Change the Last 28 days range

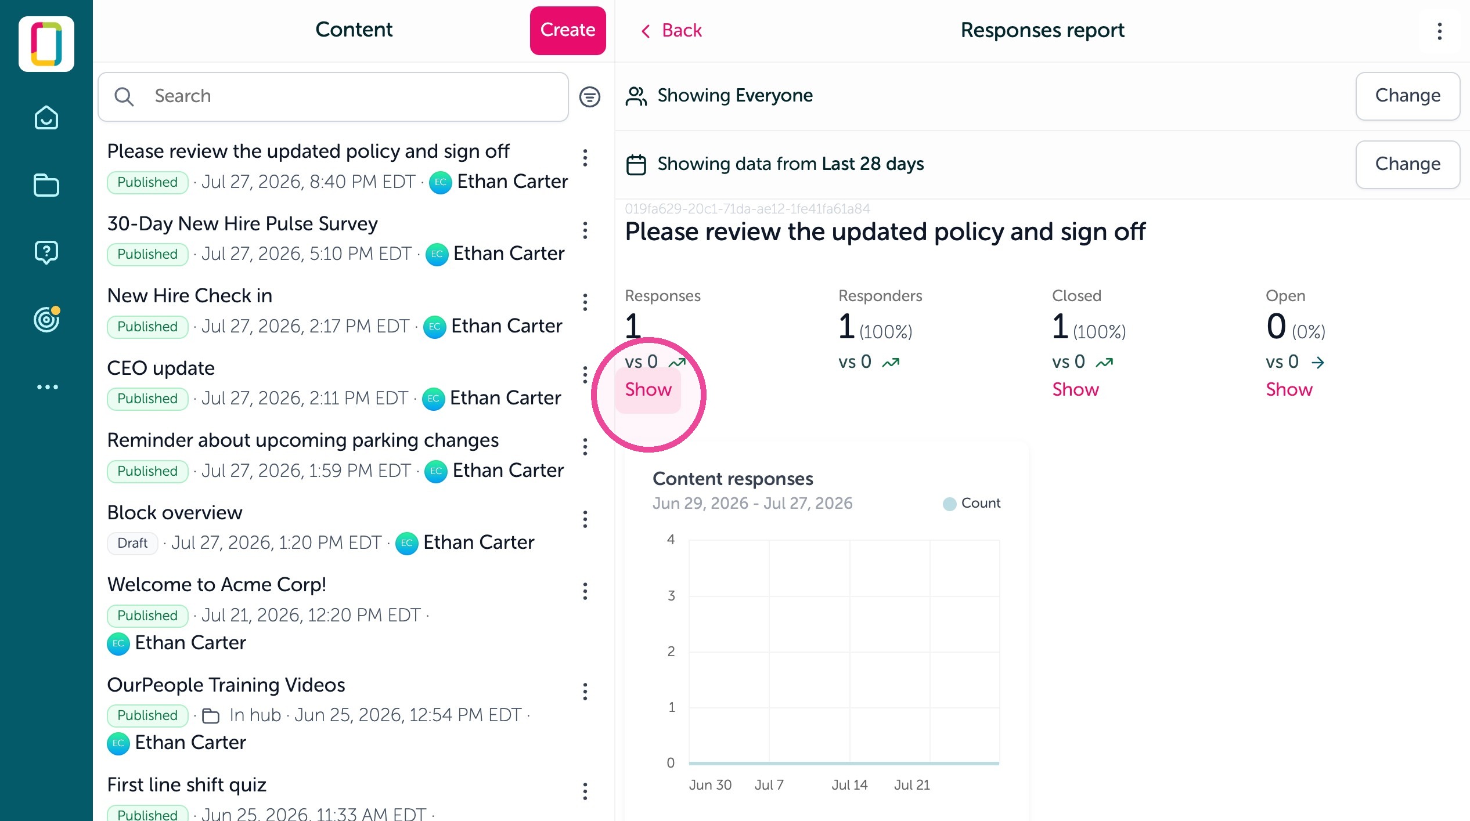(x=1408, y=164)
